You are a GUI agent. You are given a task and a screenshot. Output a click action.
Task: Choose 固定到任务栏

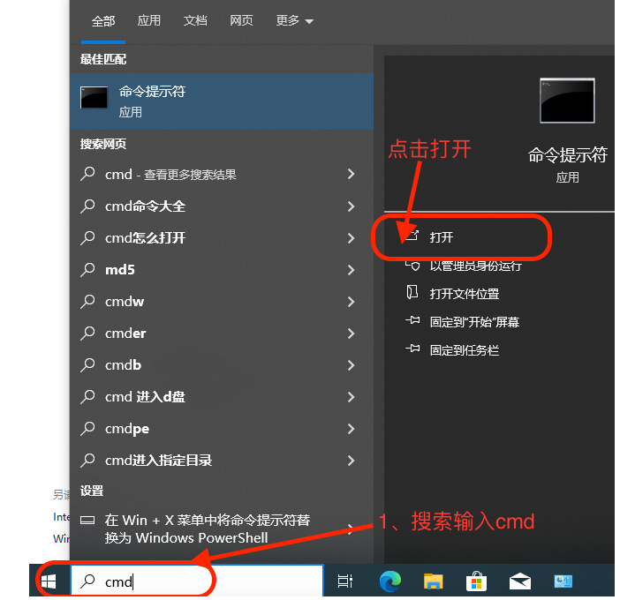[465, 350]
